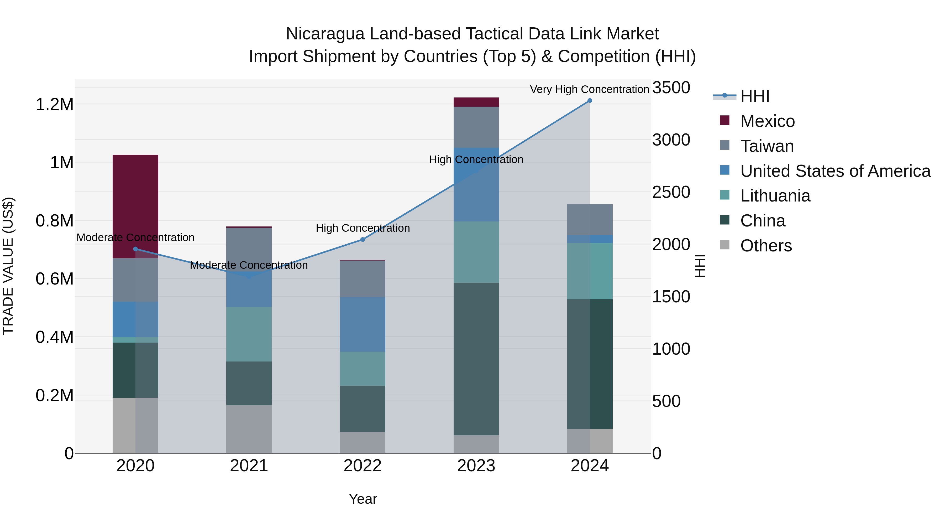
Task: Toggle the Others legend entry
Action: click(756, 246)
